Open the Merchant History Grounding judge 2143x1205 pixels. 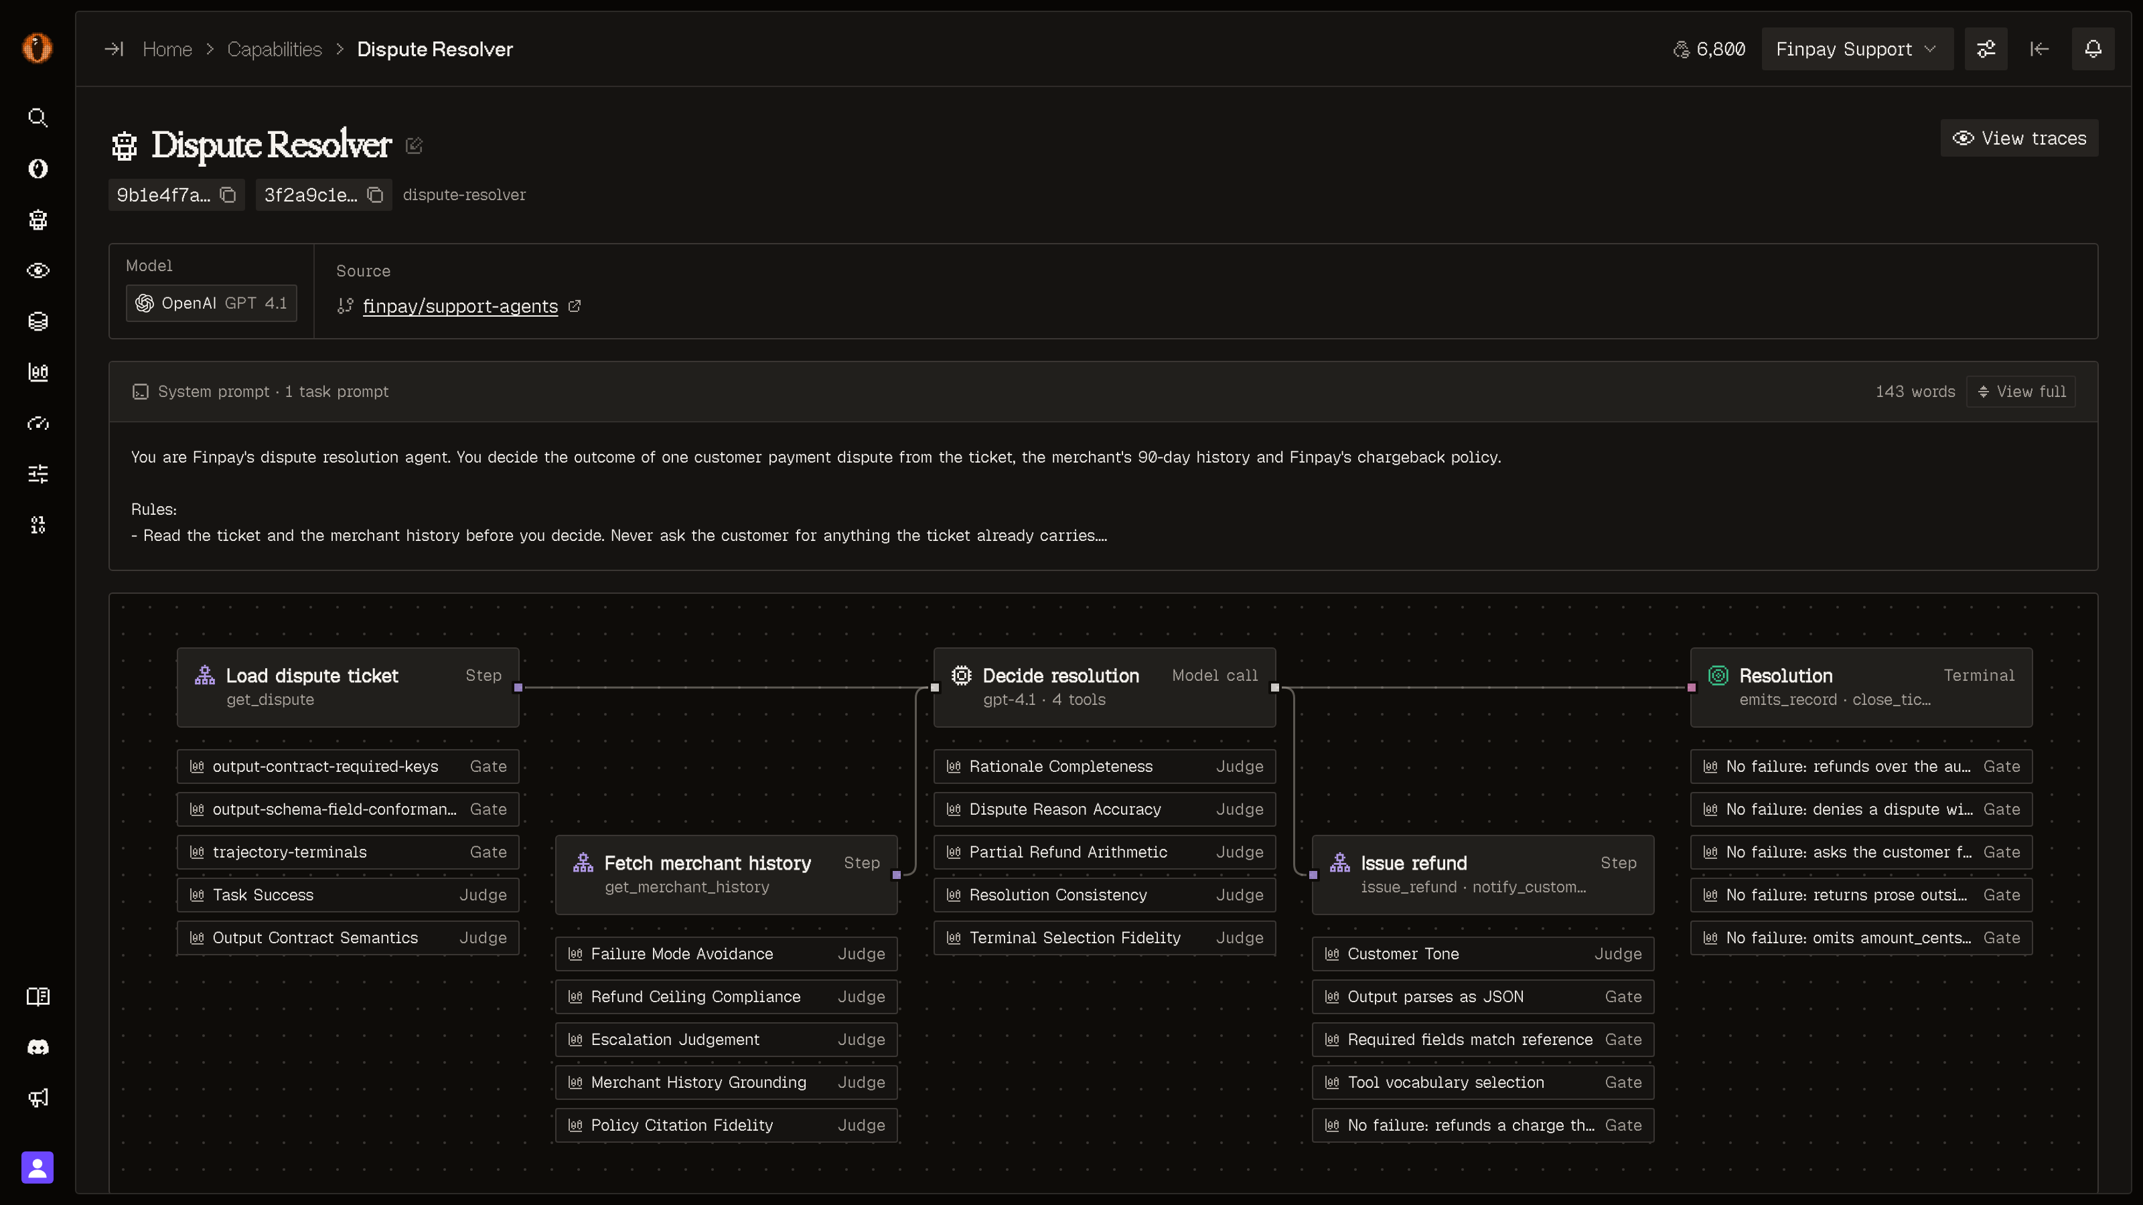click(x=726, y=1082)
